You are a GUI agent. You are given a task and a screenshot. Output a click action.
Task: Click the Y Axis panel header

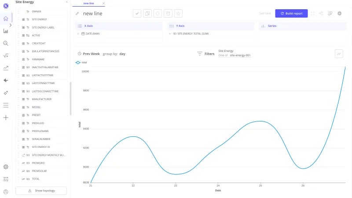210,26
